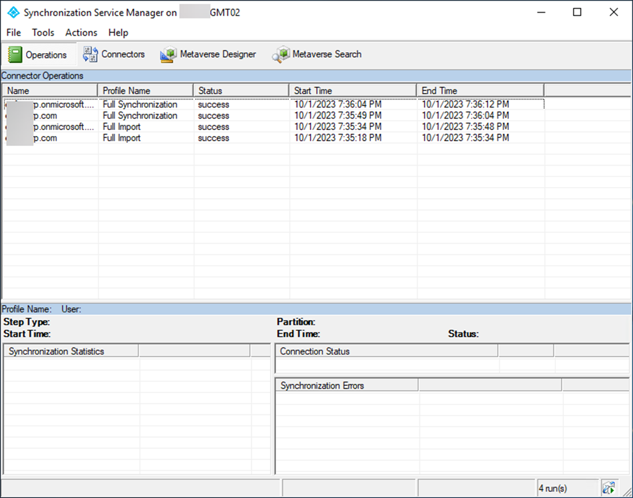
Task: Sort by End Time column header
Action: pyautogui.click(x=480, y=90)
